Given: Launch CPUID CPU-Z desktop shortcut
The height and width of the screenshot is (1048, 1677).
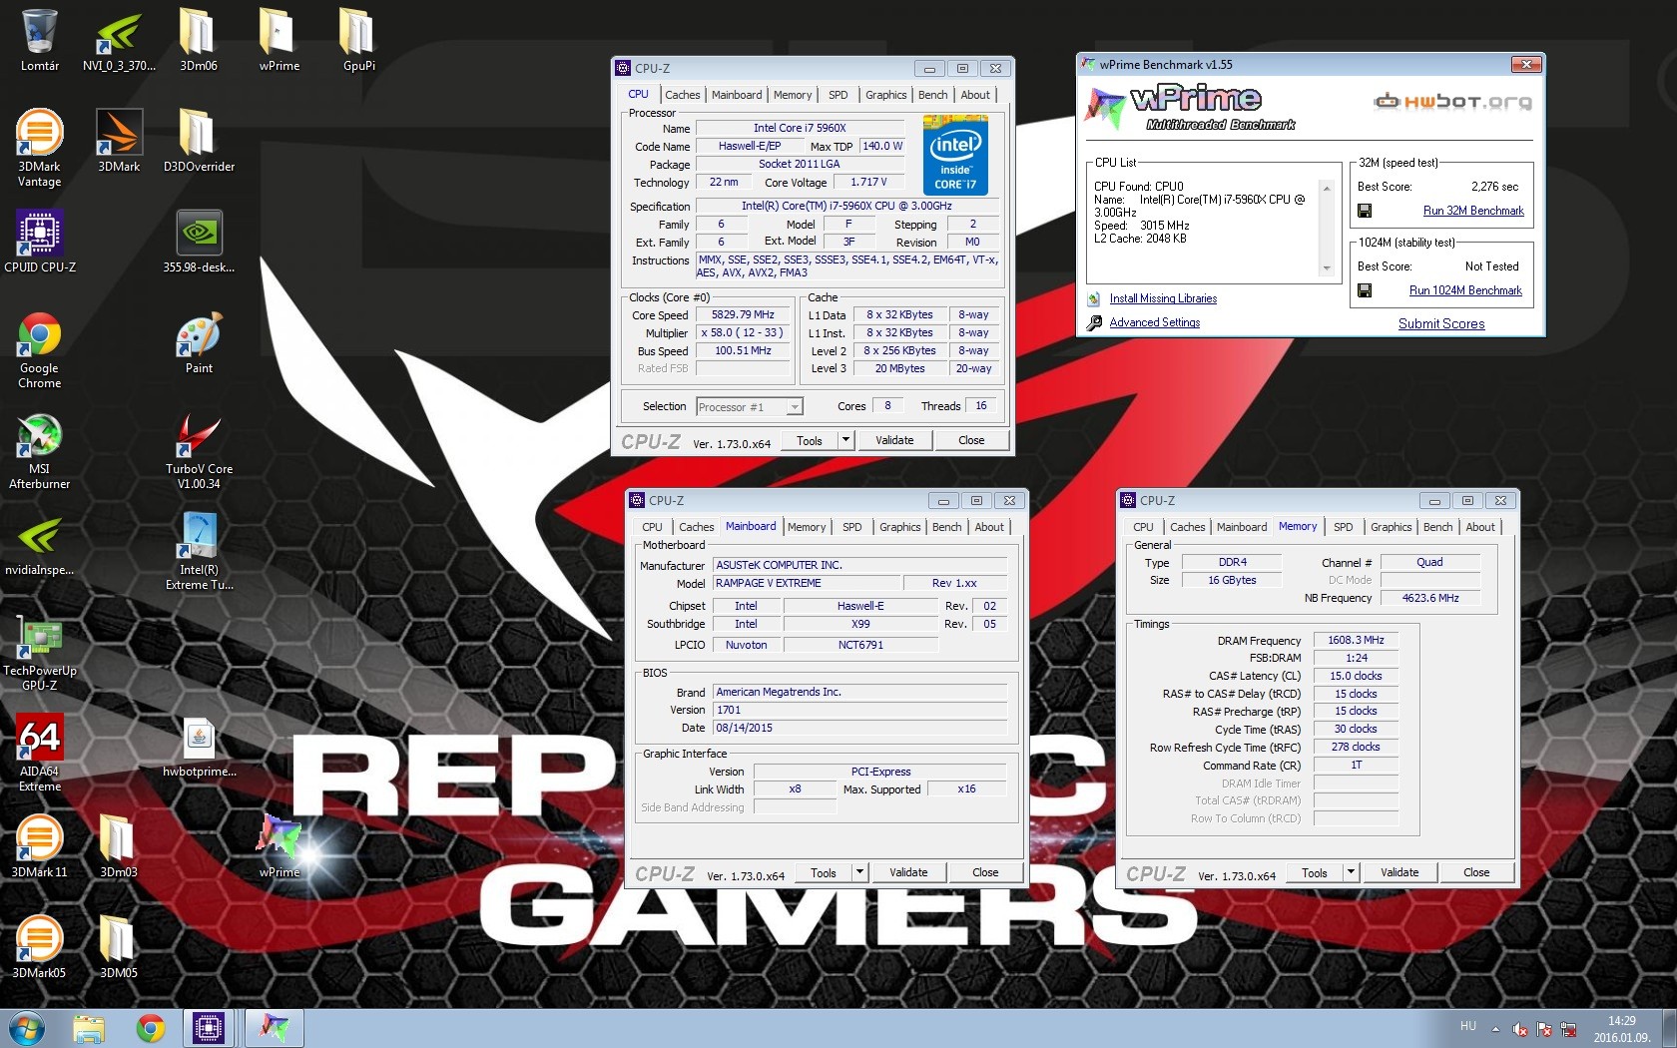Looking at the screenshot, I should point(39,242).
